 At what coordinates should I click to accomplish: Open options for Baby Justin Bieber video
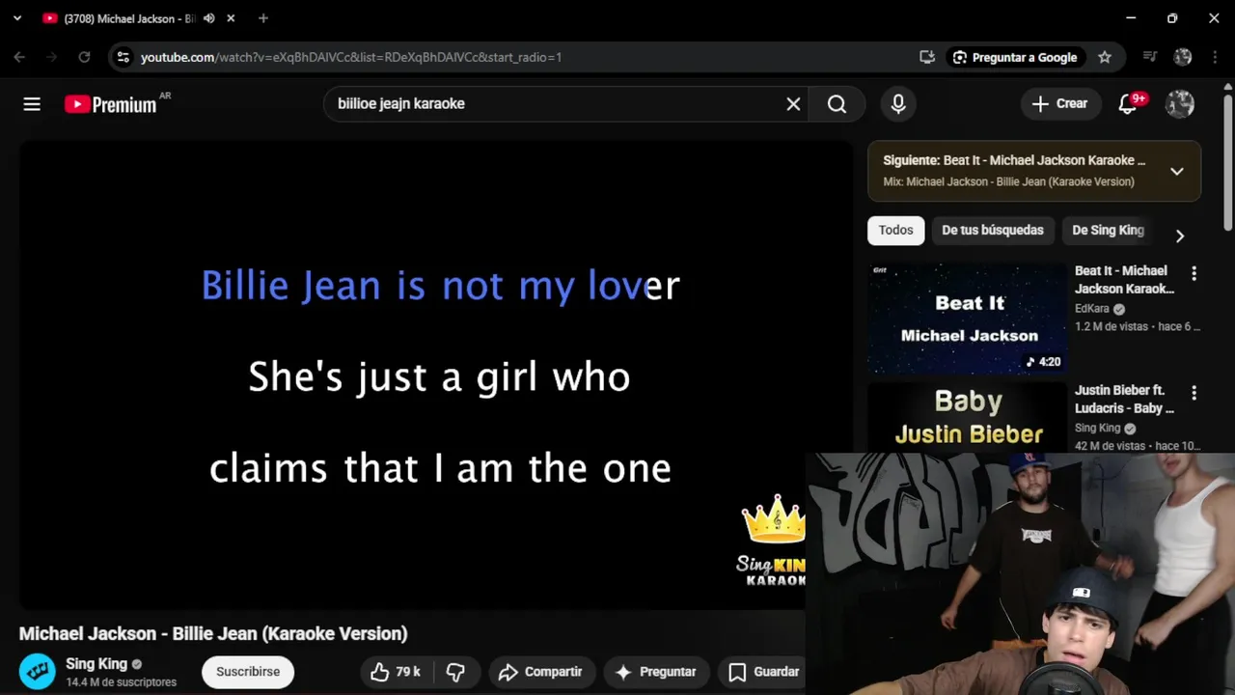tap(1194, 394)
